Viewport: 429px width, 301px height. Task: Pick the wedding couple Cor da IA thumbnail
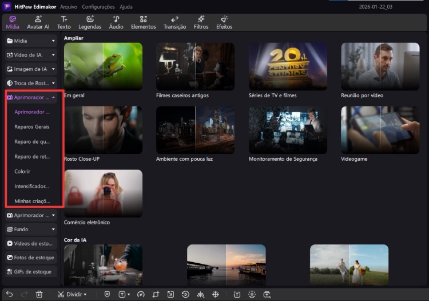pyautogui.click(x=349, y=265)
